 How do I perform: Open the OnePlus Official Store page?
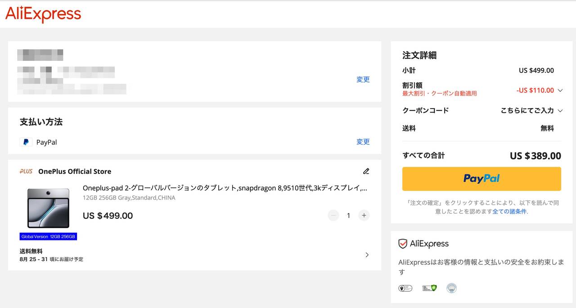75,172
